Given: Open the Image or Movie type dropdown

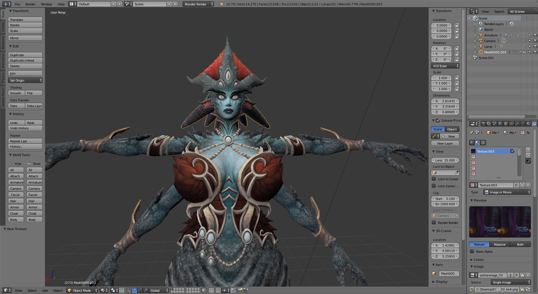Looking at the screenshot, I should coord(507,192).
